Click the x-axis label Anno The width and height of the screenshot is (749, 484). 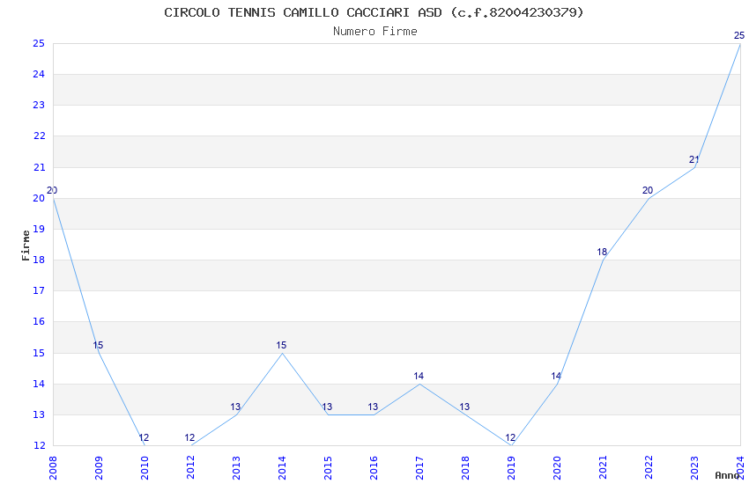coord(727,475)
